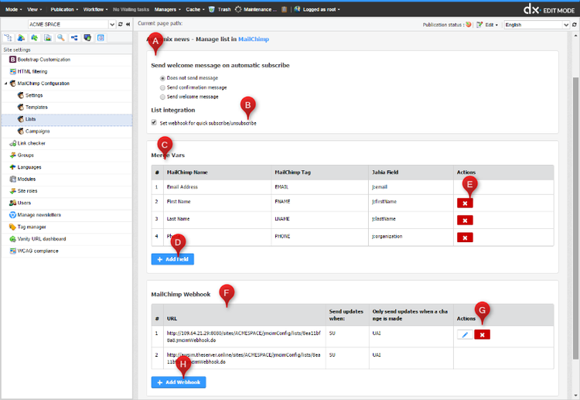Edit the first webhook with pencil icon
Viewport: 580px width, 400px height.
[x=465, y=334]
